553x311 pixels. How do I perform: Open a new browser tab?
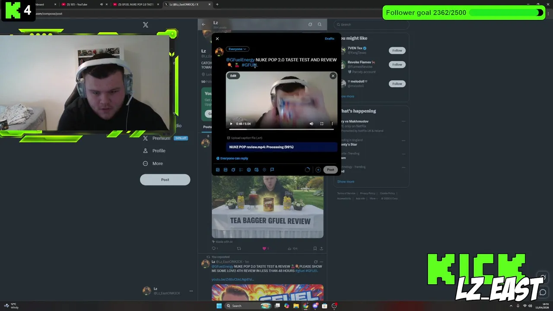[x=217, y=4]
